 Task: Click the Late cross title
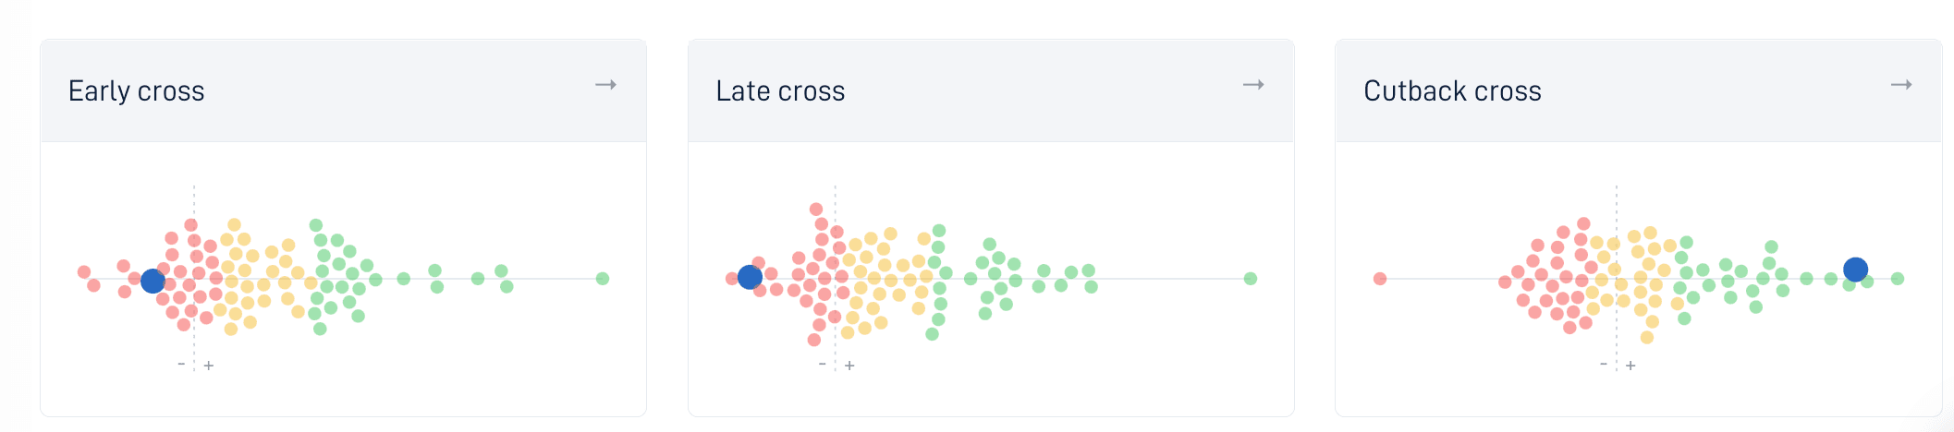(781, 91)
